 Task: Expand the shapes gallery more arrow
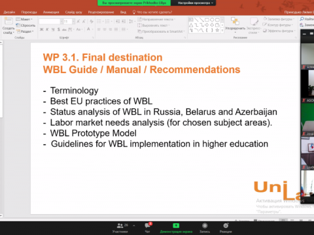(x=222, y=31)
